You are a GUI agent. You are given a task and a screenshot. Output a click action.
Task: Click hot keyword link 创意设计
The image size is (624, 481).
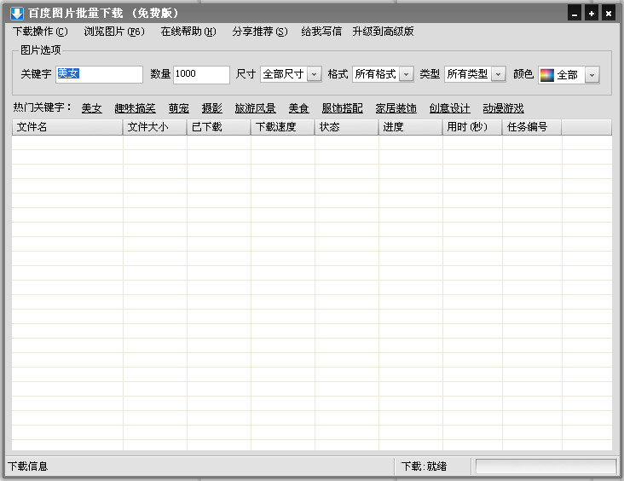(x=450, y=108)
